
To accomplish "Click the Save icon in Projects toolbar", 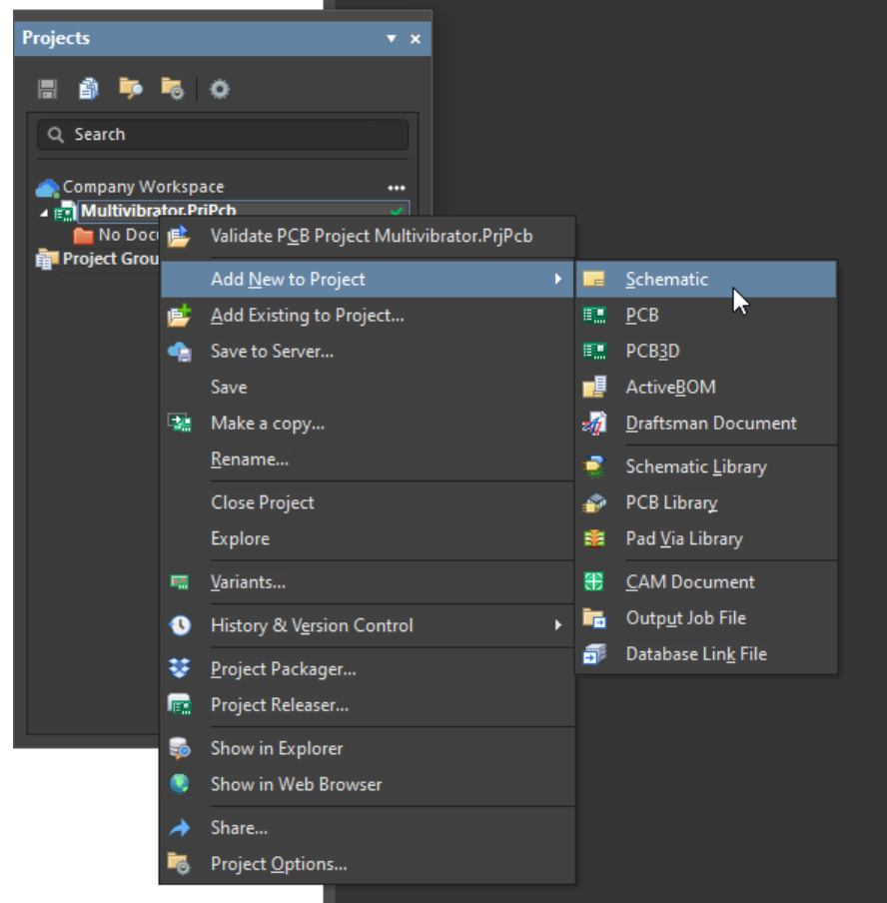I will click(x=47, y=89).
